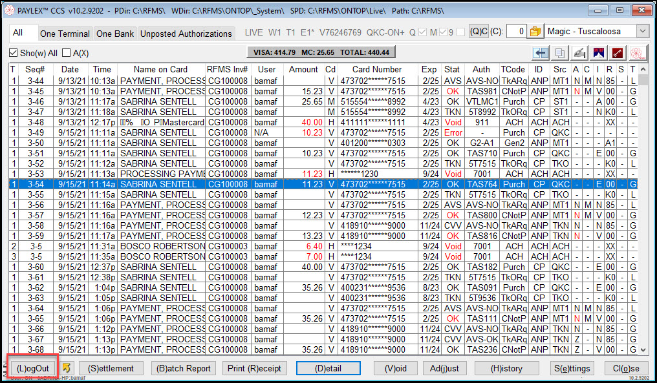Toggle the Q checkbox in header
657x383 pixels.
pyautogui.click(x=423, y=32)
